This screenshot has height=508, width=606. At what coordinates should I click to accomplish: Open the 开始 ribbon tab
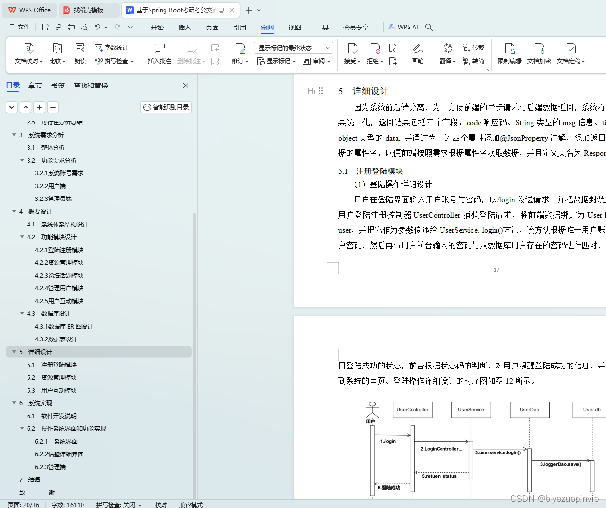click(157, 28)
